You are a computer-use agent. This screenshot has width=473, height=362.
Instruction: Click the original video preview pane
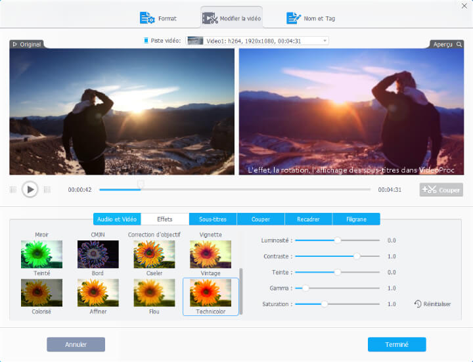point(122,112)
